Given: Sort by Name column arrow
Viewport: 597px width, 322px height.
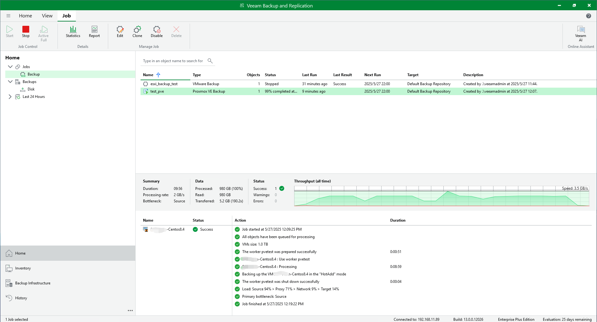Looking at the screenshot, I should pos(158,75).
